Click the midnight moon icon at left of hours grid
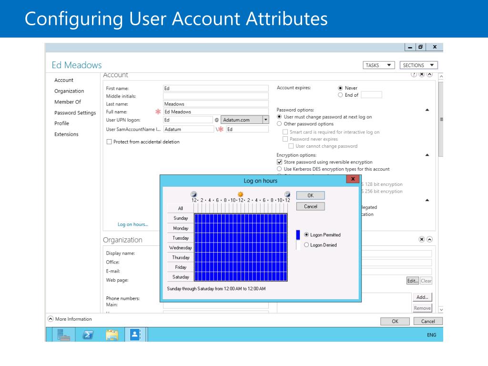 pyautogui.click(x=193, y=194)
